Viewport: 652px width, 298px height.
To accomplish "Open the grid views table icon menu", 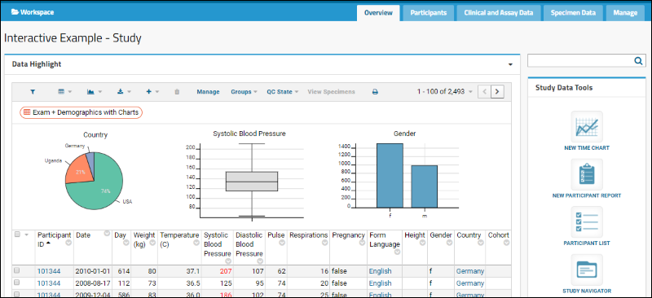I will (64, 92).
